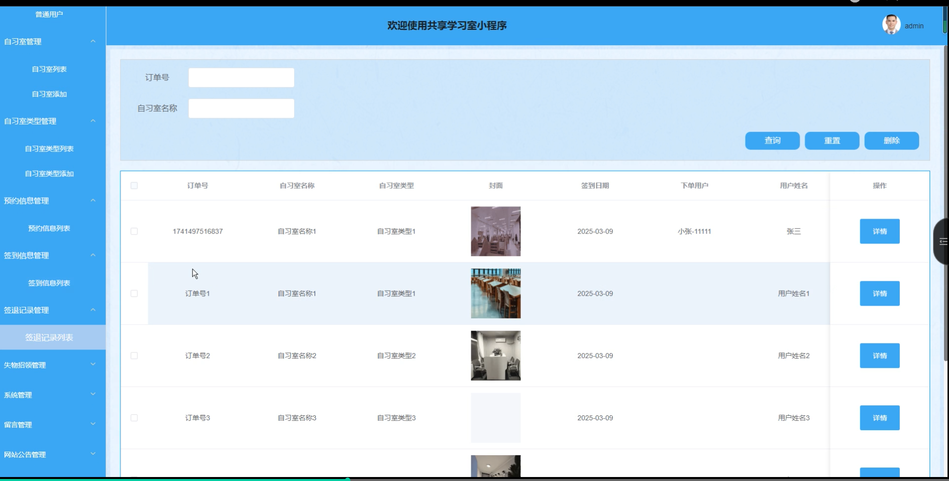Click the 张三 user name cell
The height and width of the screenshot is (481, 949).
click(x=794, y=232)
